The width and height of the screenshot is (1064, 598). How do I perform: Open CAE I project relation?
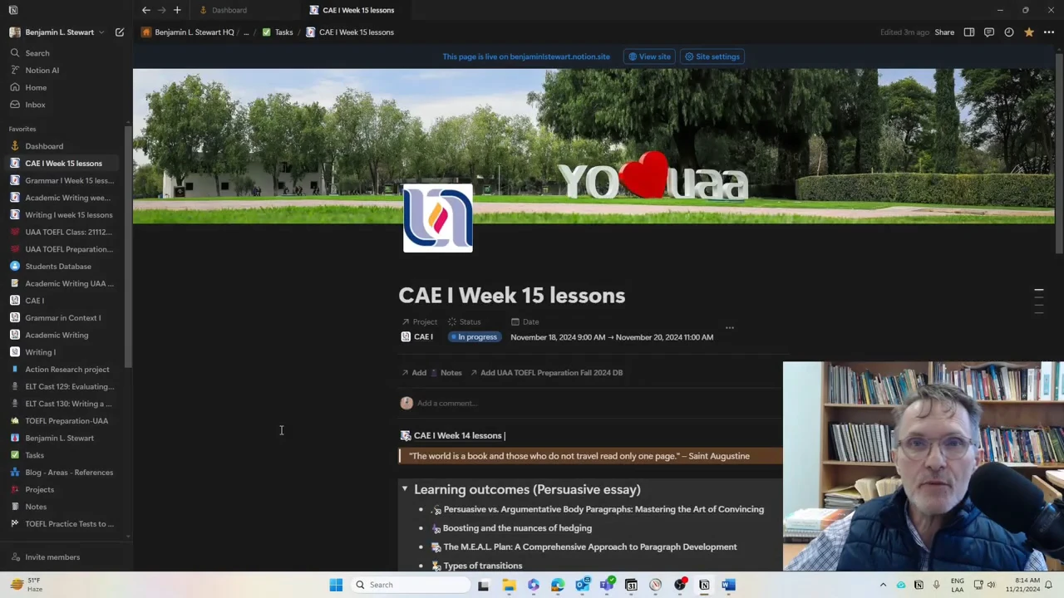[417, 337]
